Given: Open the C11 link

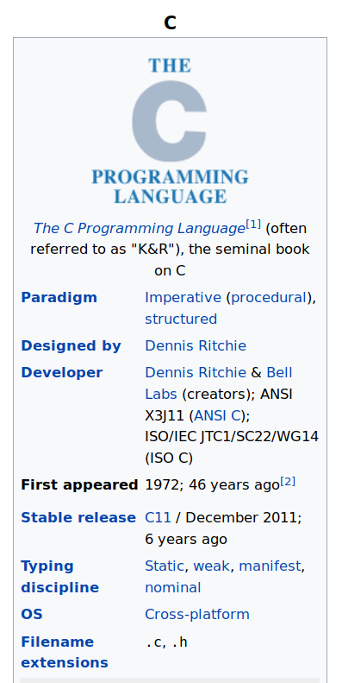Looking at the screenshot, I should tap(158, 517).
